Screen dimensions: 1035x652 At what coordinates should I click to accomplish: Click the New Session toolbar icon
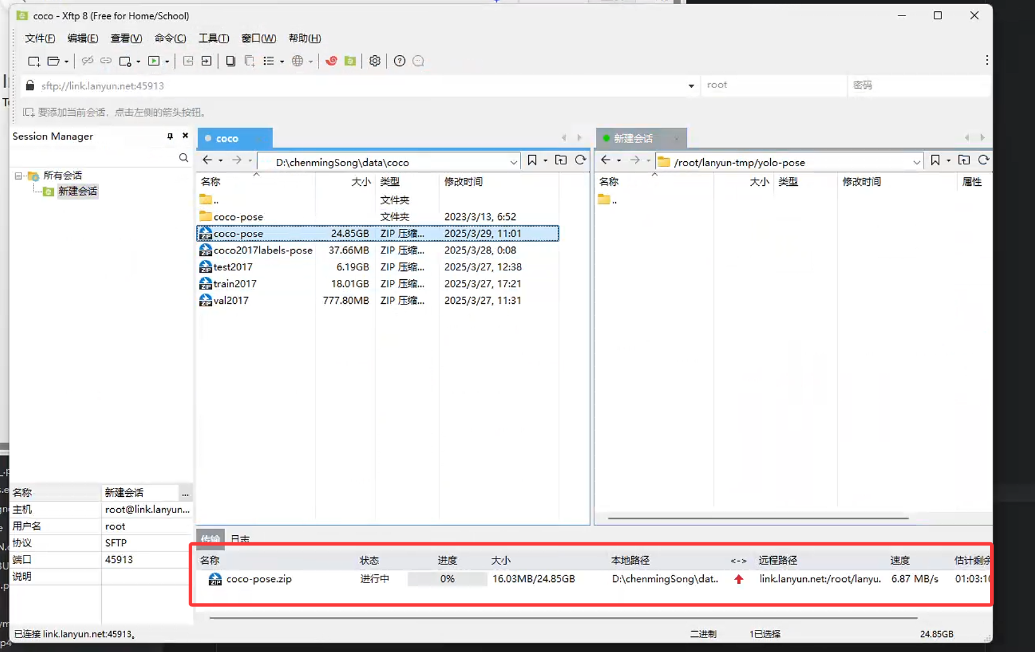(x=34, y=61)
